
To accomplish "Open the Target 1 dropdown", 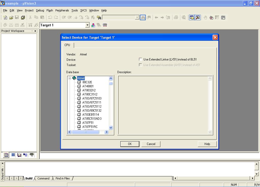I will point(87,25).
